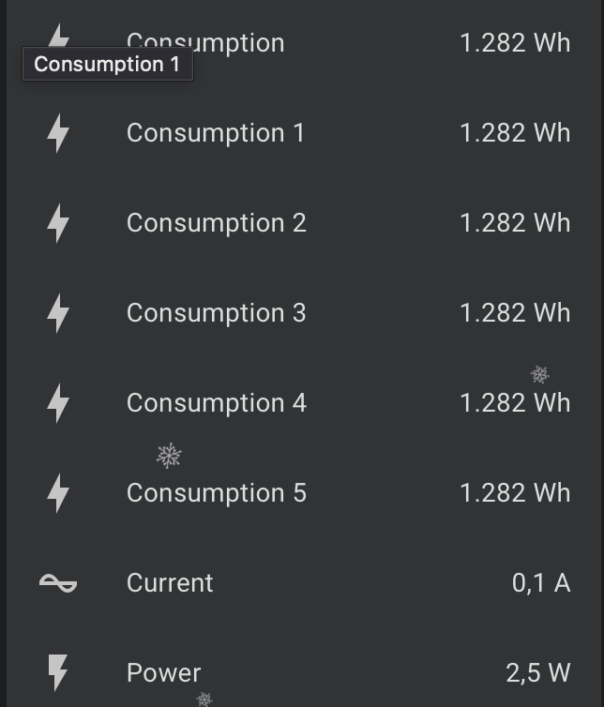The image size is (604, 707).
Task: Select the Consumption 4 label
Action: coord(216,403)
